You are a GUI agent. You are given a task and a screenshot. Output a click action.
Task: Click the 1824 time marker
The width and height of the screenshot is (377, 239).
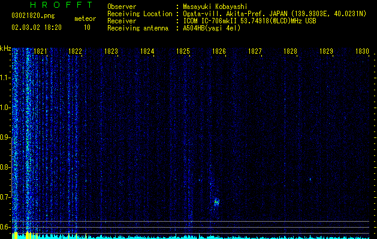(x=147, y=51)
